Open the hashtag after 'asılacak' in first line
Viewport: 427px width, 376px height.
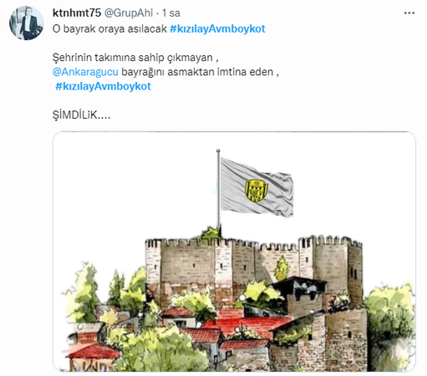[x=217, y=29]
